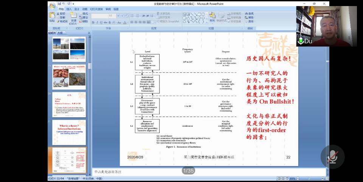Switch to the Outline (大纲) pane tab
Image resolution: width=363 pixels, height=182 pixels.
(60, 33)
